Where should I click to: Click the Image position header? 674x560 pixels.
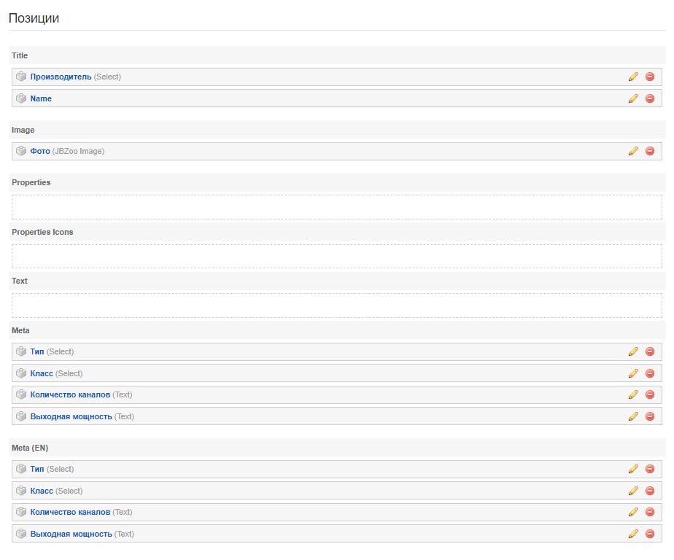point(337,130)
